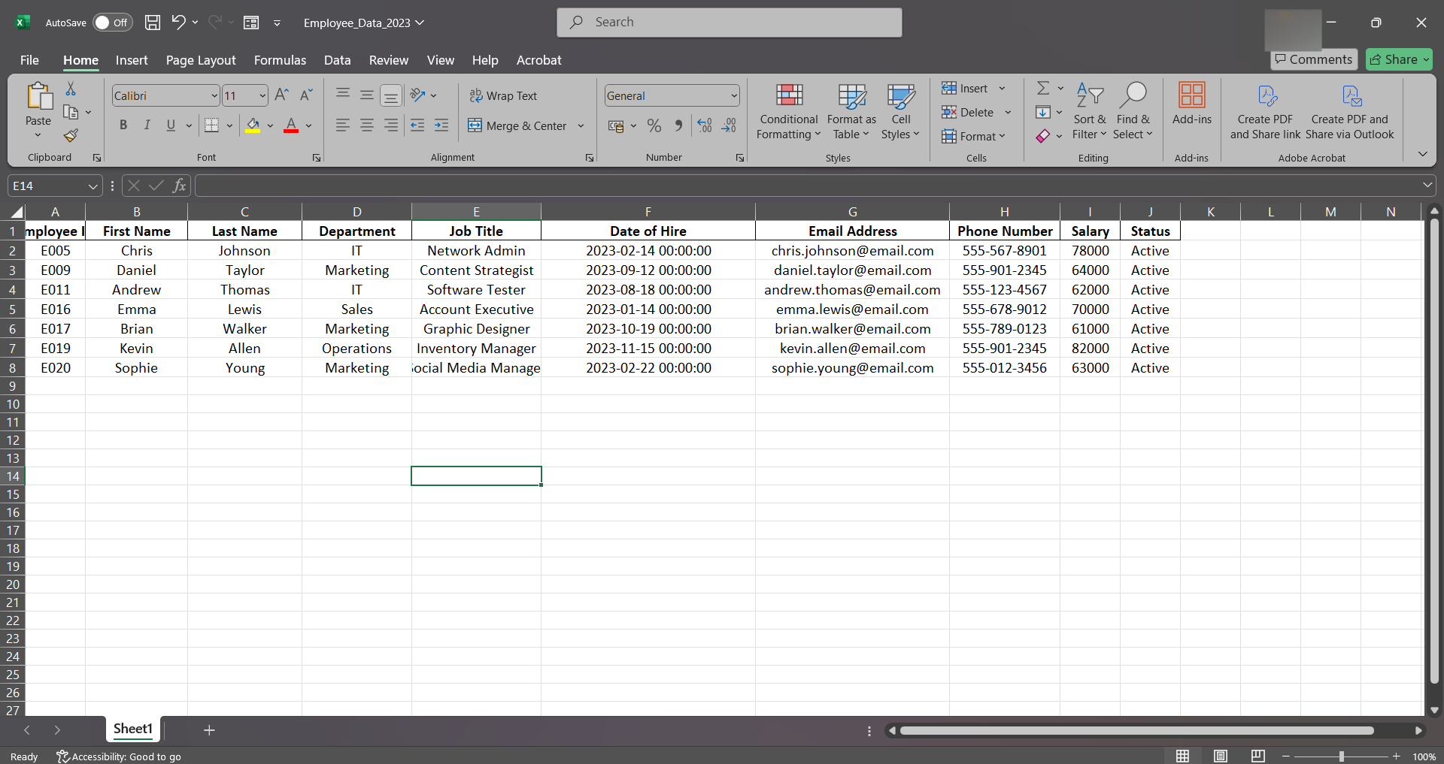
Task: Toggle the AutoSave switch
Action: [x=112, y=23]
